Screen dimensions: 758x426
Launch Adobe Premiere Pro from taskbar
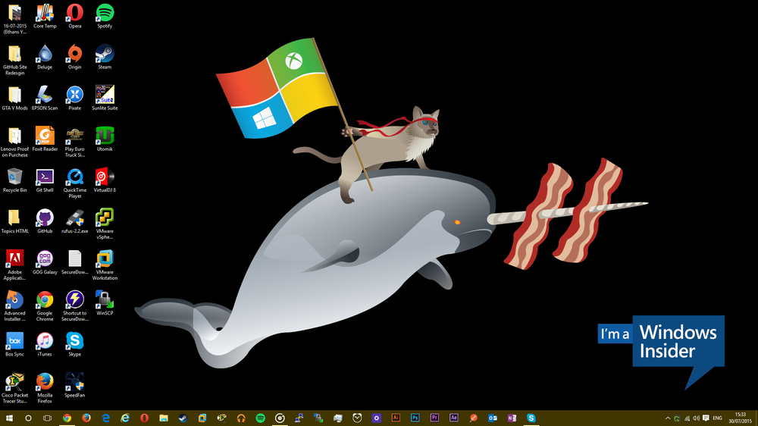pos(434,418)
